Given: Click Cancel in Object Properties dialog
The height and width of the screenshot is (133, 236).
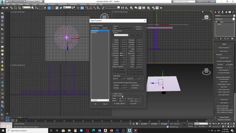Looking at the screenshot, I should coord(105,104).
